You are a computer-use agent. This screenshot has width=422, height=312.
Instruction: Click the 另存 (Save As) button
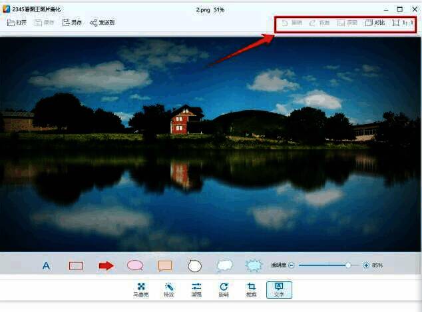coord(71,23)
